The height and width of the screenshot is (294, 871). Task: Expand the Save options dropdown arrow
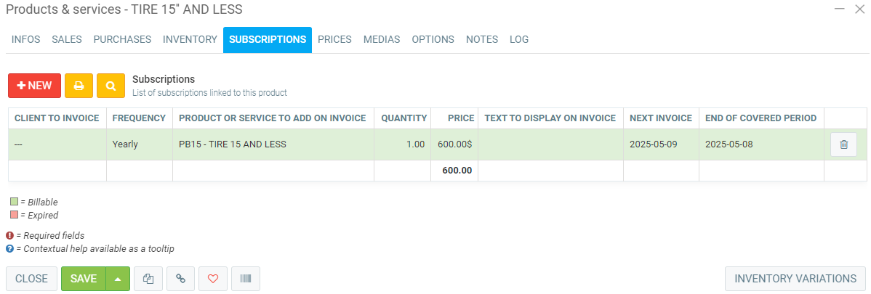click(x=118, y=279)
